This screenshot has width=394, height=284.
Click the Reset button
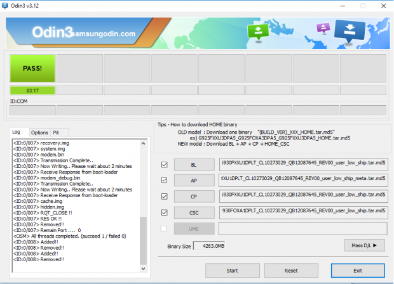click(x=291, y=271)
